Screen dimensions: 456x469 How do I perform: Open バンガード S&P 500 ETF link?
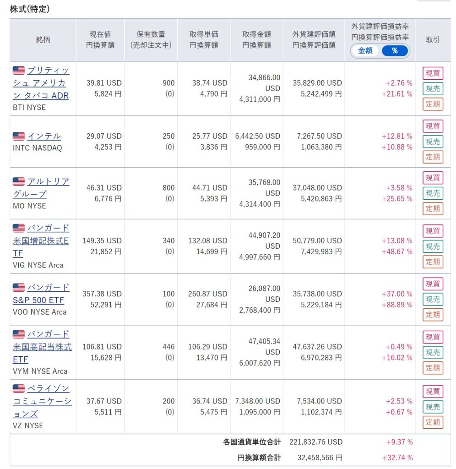[x=41, y=294]
